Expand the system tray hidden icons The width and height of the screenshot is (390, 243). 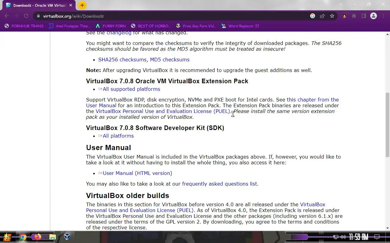328,237
